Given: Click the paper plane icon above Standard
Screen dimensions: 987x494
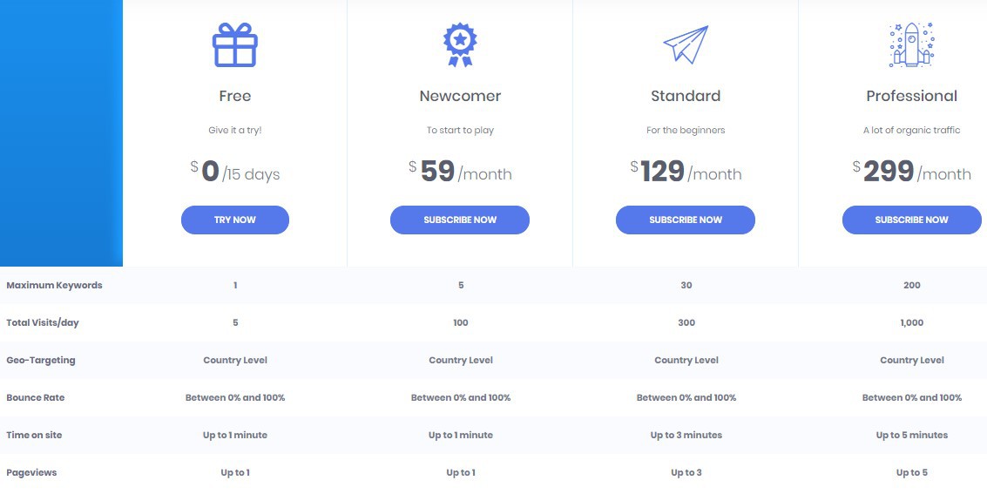Looking at the screenshot, I should [686, 44].
